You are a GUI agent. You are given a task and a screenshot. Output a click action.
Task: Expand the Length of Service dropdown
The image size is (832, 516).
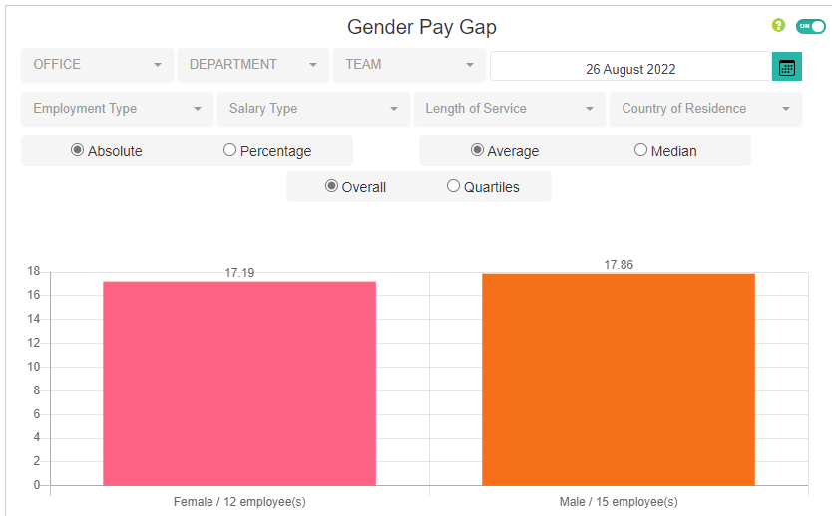click(x=509, y=109)
